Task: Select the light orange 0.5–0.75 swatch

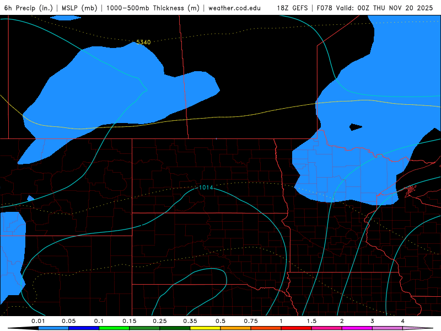Action: [236, 328]
